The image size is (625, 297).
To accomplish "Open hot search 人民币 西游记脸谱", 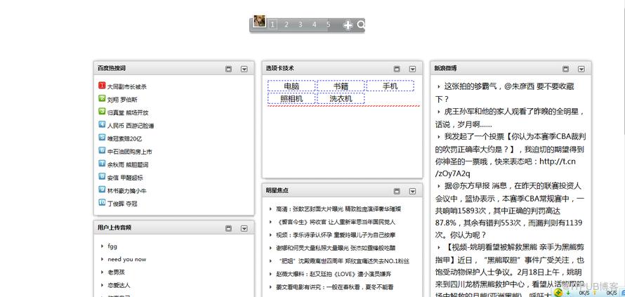I will [x=131, y=126].
